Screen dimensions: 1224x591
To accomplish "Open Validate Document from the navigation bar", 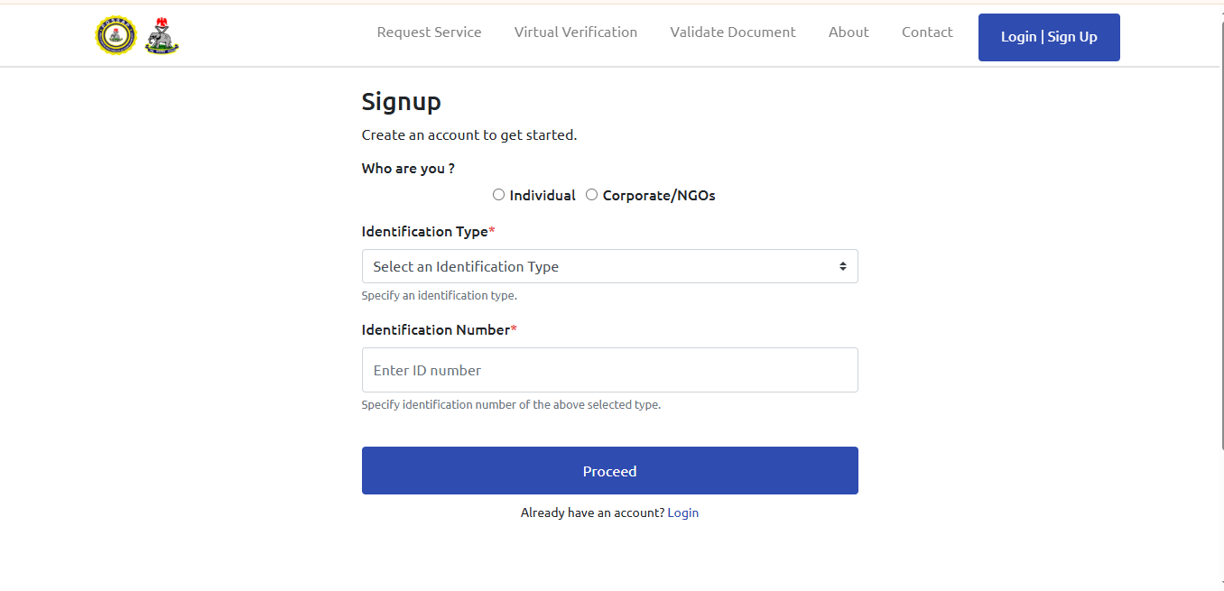I will pyautogui.click(x=732, y=32).
